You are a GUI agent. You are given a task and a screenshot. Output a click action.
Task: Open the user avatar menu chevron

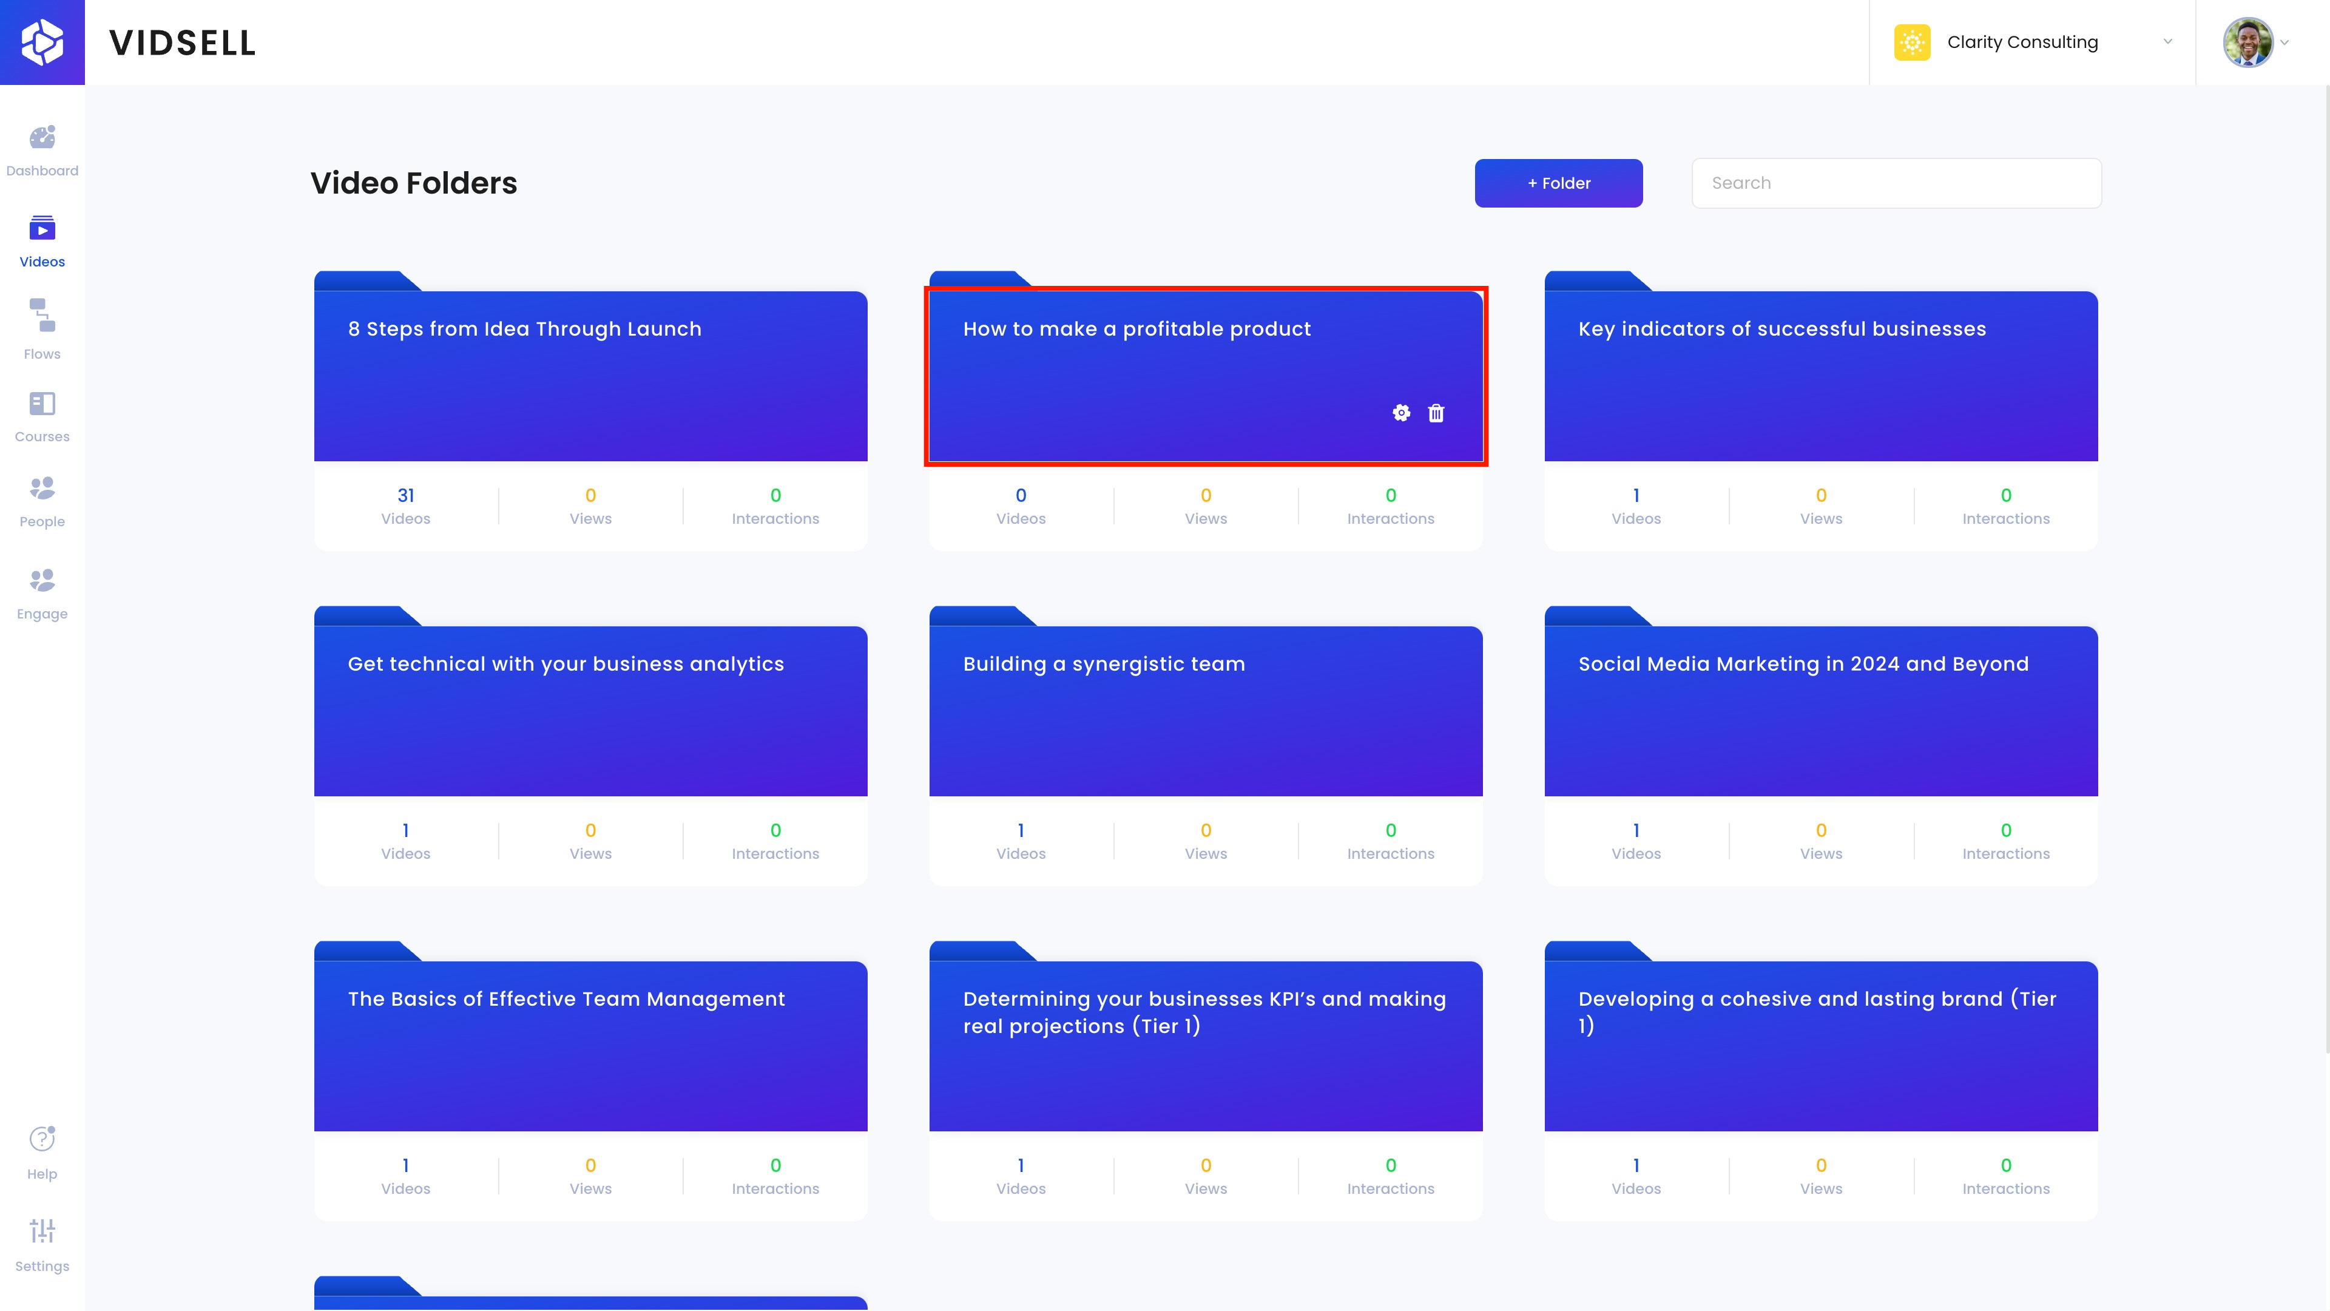(2284, 42)
